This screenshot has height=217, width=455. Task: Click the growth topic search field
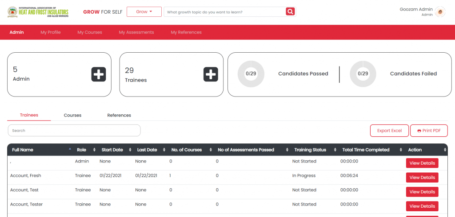[x=224, y=12]
